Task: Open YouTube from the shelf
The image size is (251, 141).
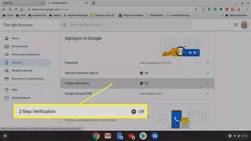Action: pos(131,136)
